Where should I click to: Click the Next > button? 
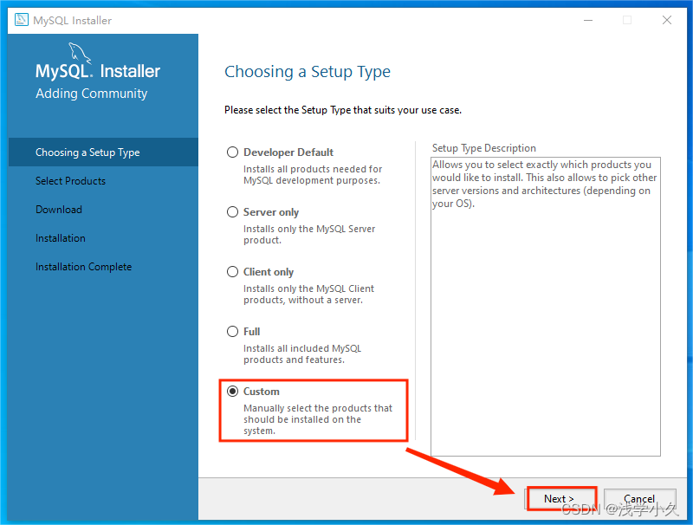pos(561,498)
